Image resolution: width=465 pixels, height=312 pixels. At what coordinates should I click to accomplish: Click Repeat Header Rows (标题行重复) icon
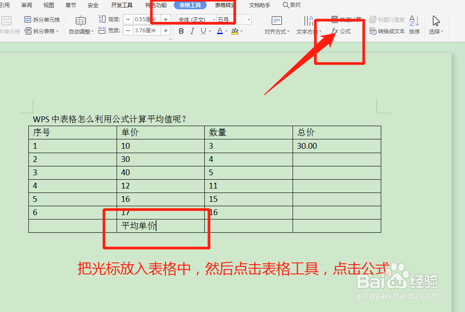[373, 19]
